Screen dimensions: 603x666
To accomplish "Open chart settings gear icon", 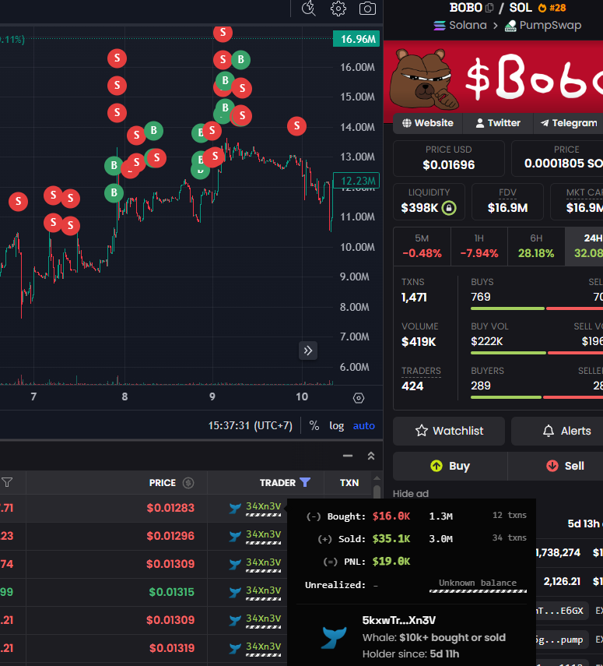I will (338, 9).
